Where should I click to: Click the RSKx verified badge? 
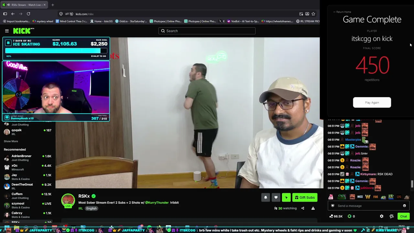point(93,196)
